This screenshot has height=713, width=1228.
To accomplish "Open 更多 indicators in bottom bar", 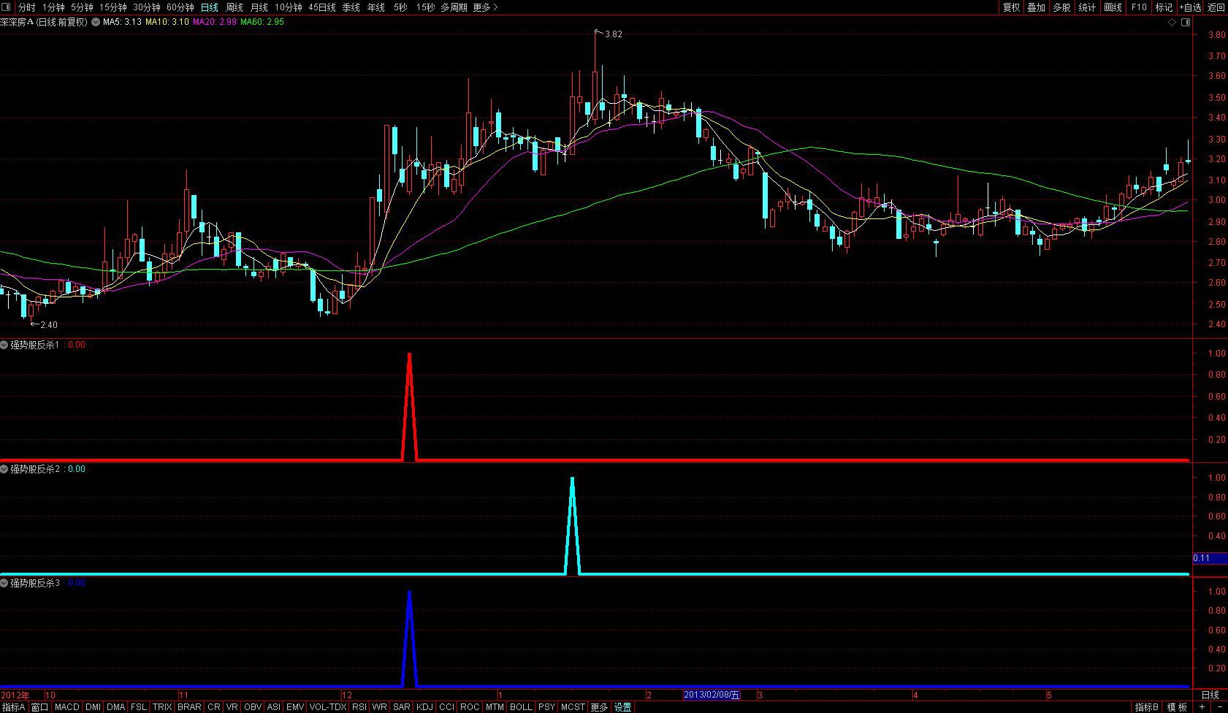I will tap(599, 707).
